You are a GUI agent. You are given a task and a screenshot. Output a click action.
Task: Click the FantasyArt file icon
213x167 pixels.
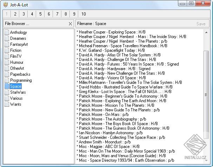[x=7, y=44]
